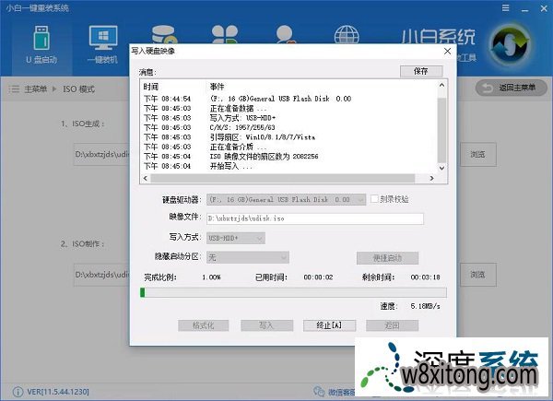The height and width of the screenshot is (401, 553).
Task: Open the 写入方式 USB-HDD+ dropdown
Action: pos(235,239)
